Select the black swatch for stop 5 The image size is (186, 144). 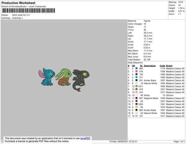point(136,80)
